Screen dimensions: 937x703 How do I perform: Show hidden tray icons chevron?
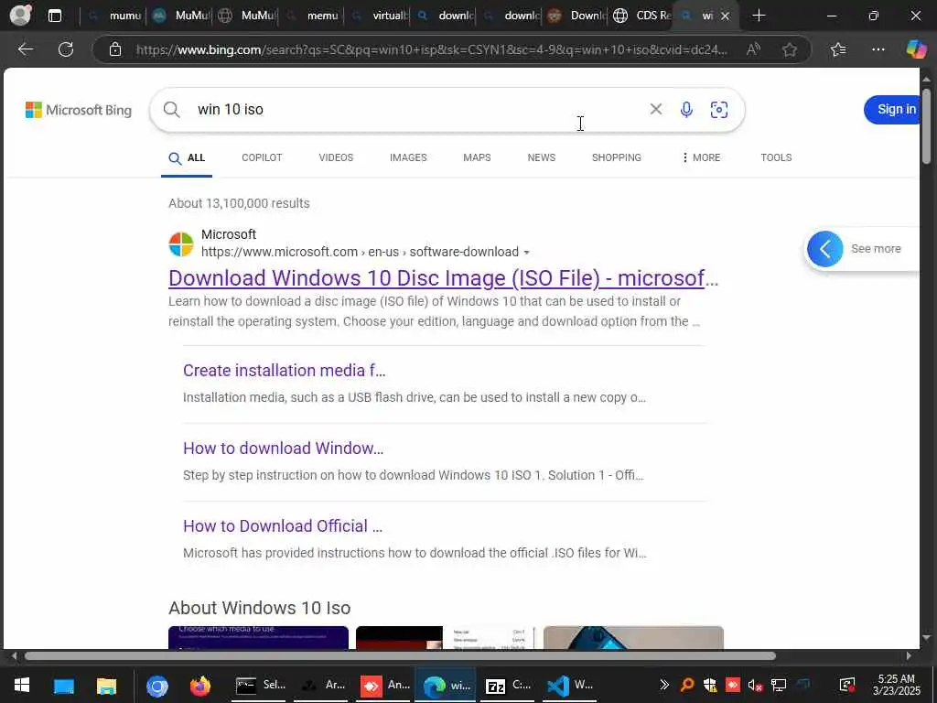pyautogui.click(x=664, y=685)
